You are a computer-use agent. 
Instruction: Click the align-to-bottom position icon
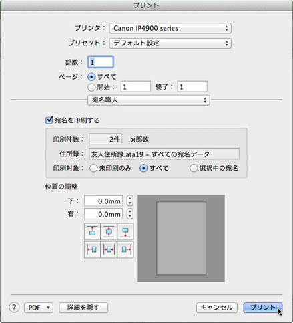point(125,231)
